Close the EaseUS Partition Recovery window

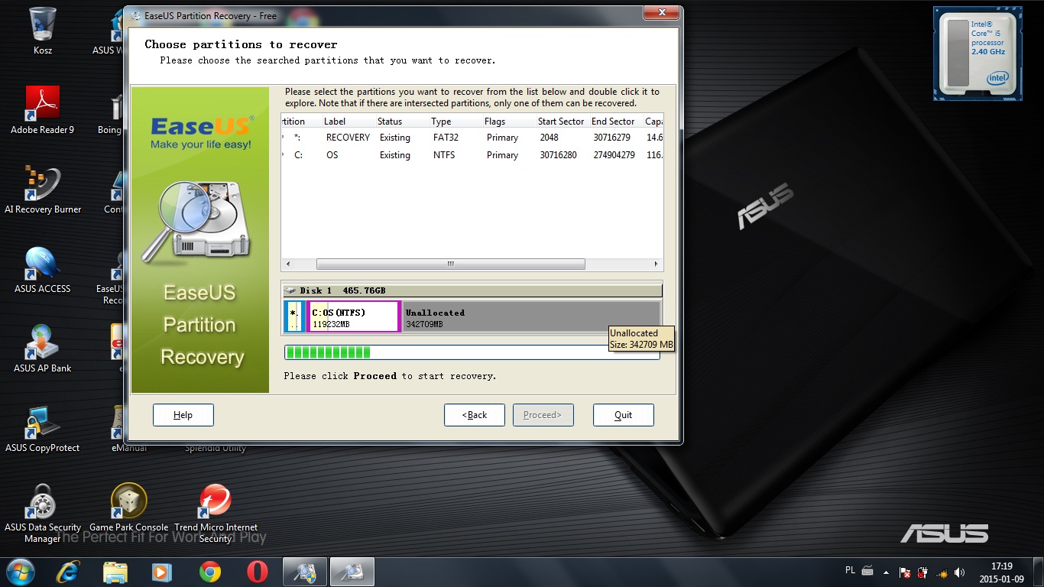[662, 13]
